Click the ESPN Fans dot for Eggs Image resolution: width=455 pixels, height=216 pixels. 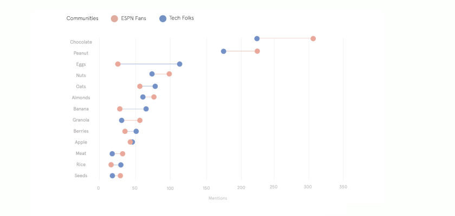pyautogui.click(x=118, y=64)
